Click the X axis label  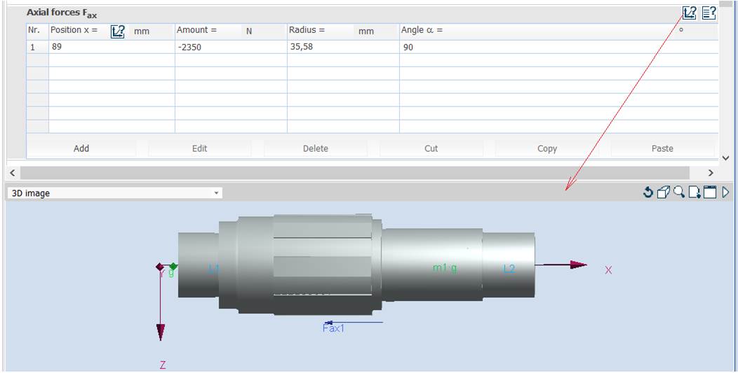(x=608, y=270)
